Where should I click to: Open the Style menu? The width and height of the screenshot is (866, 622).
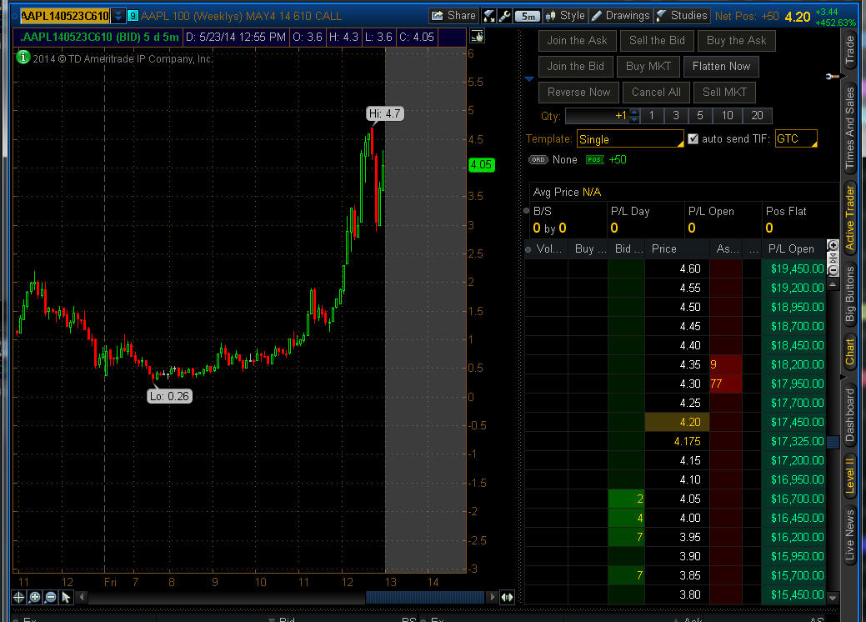point(565,16)
